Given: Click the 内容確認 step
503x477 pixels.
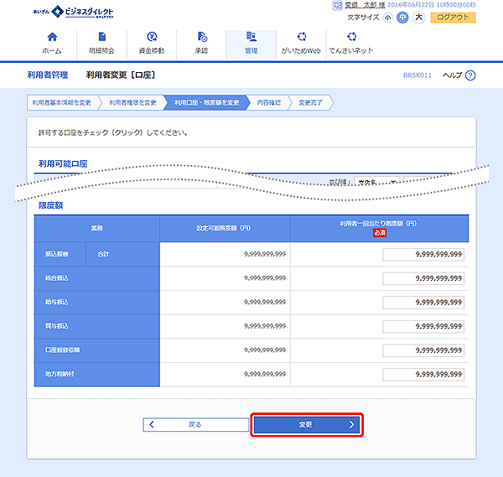Looking at the screenshot, I should pos(269,102).
